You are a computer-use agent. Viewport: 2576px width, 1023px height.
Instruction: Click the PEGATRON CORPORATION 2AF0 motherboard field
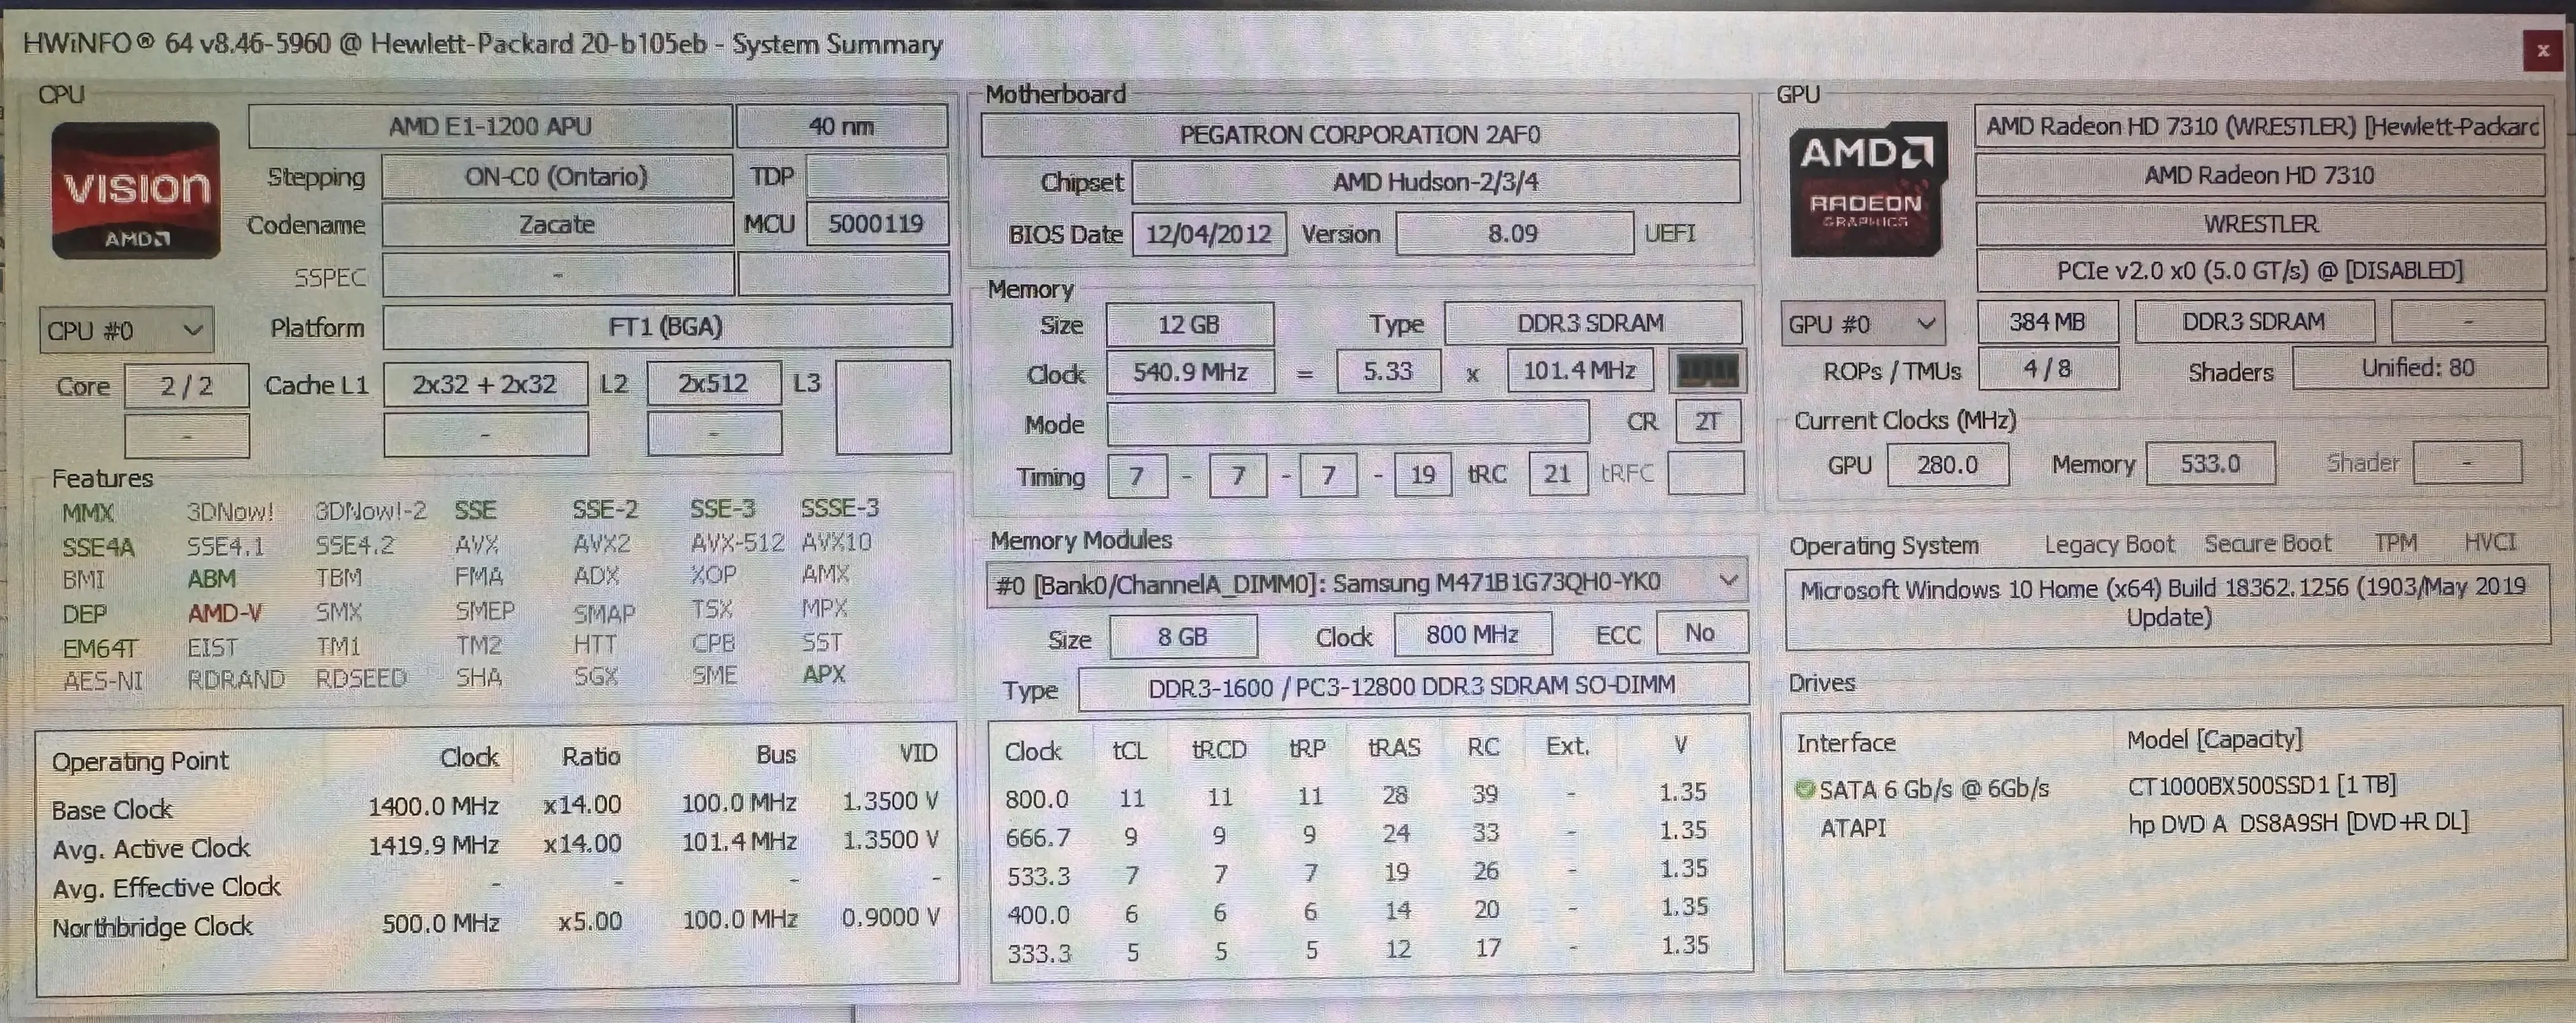tap(1359, 135)
